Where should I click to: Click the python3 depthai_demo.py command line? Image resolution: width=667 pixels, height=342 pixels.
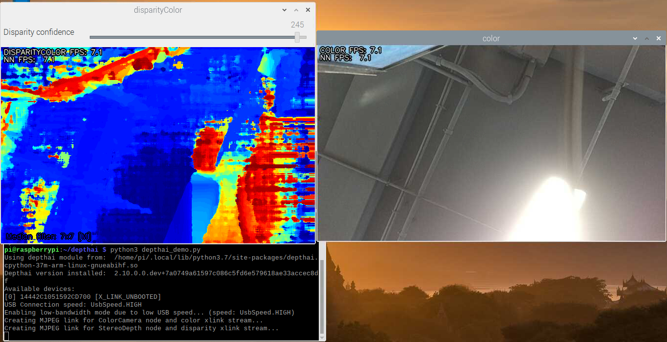[155, 249]
